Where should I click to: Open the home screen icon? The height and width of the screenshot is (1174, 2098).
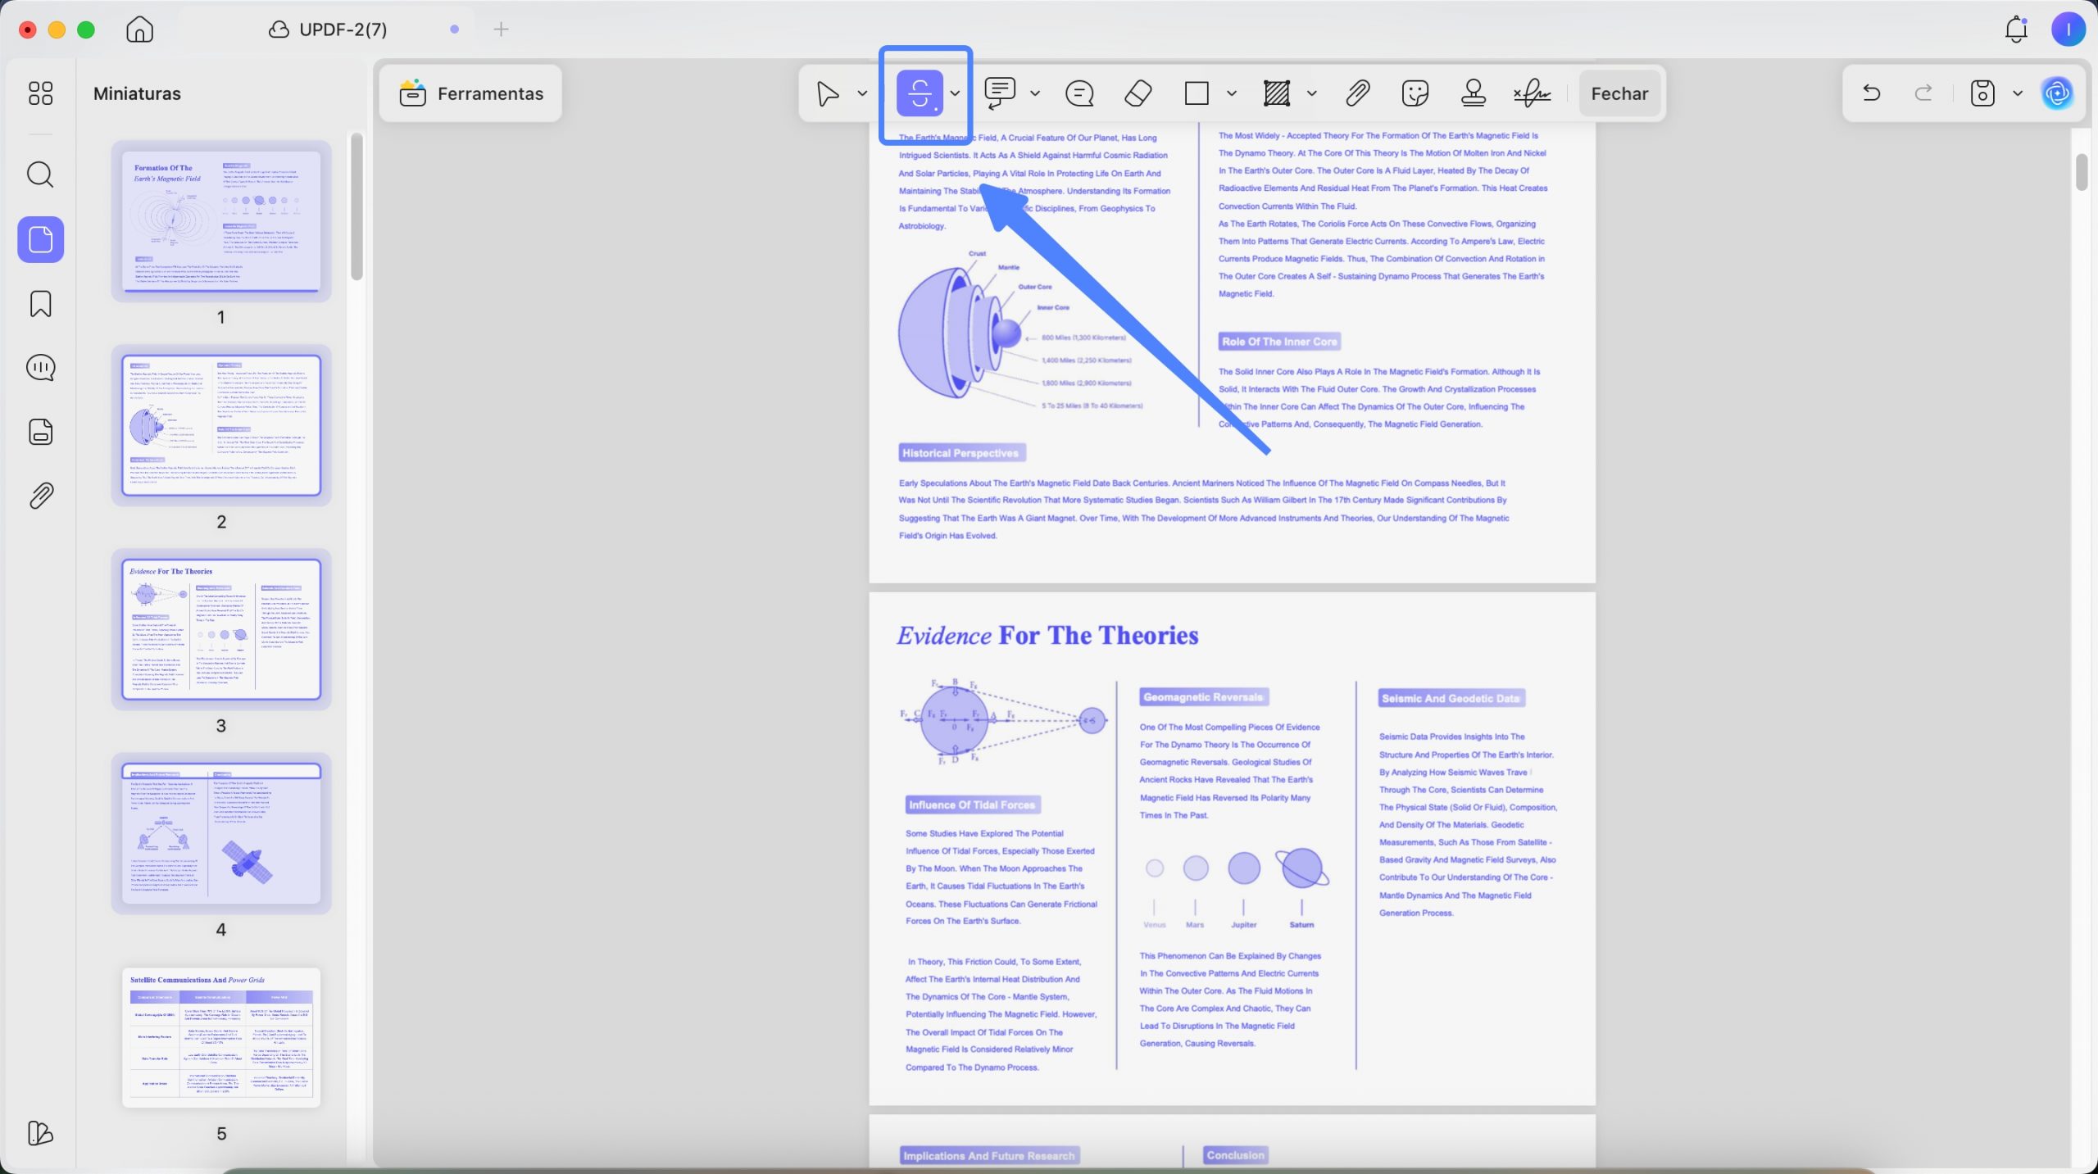[x=140, y=29]
